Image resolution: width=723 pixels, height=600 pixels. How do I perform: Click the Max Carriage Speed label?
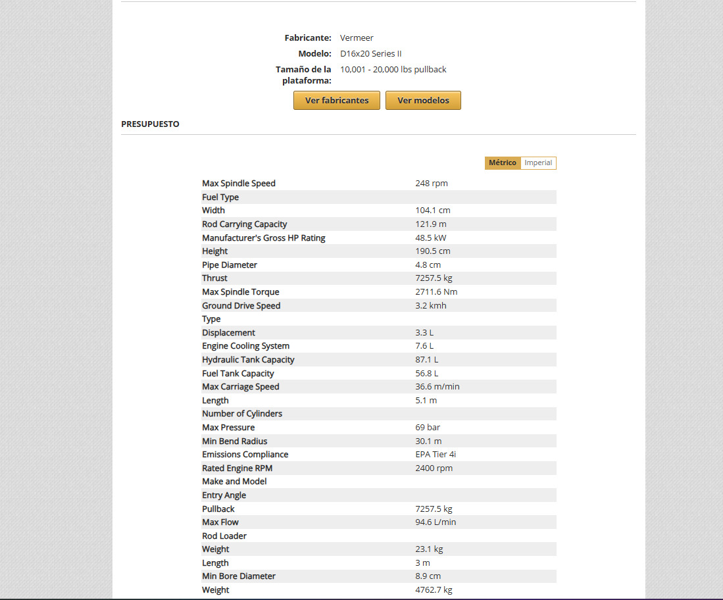[240, 386]
